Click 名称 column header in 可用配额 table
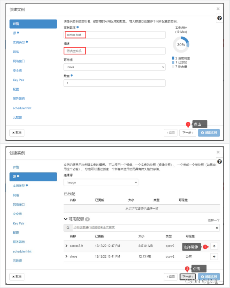 (x=73, y=236)
